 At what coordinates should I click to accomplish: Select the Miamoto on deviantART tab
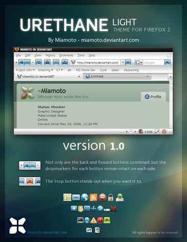(x=49, y=77)
